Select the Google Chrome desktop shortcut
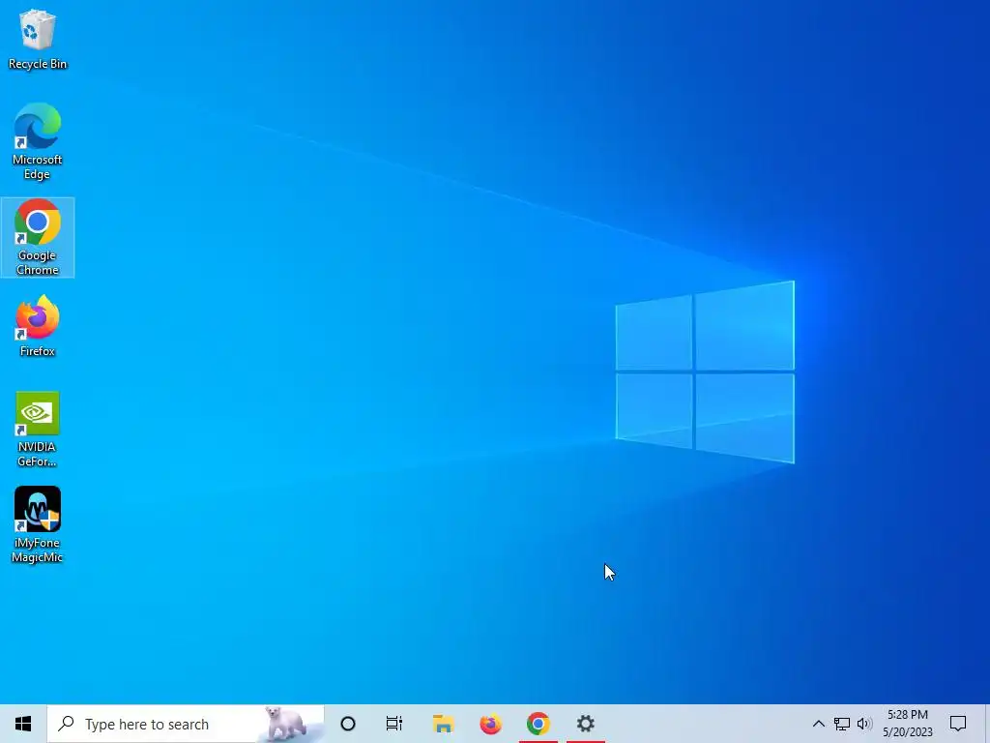Screen dimensions: 990x743 coord(38,238)
